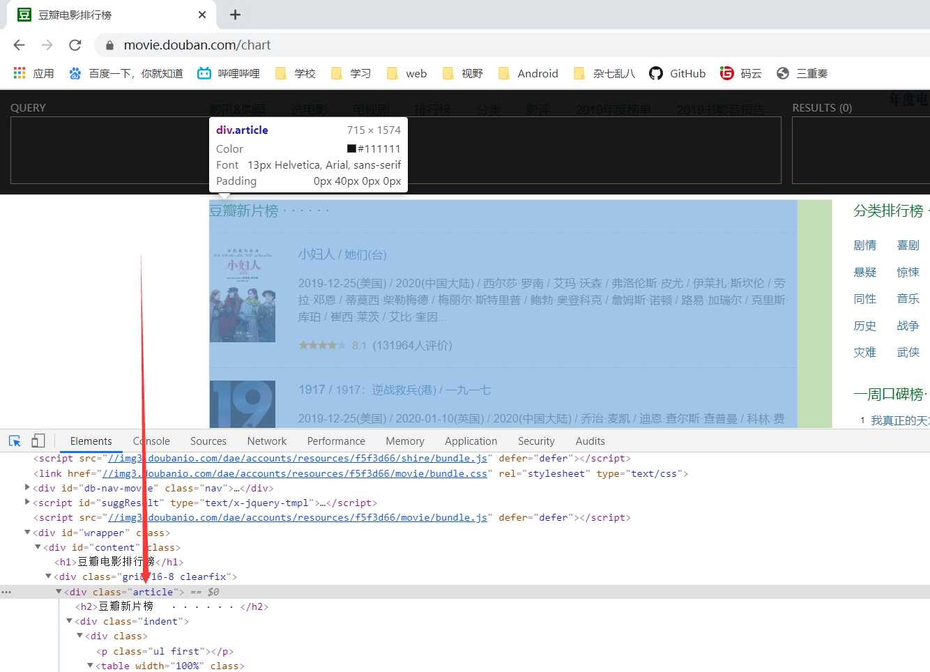
Task: Click the ellipsis beside the selected article node
Action: pyautogui.click(x=6, y=591)
